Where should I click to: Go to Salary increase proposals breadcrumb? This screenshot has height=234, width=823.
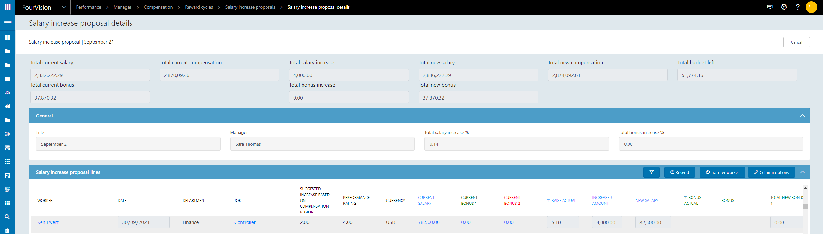pyautogui.click(x=250, y=7)
